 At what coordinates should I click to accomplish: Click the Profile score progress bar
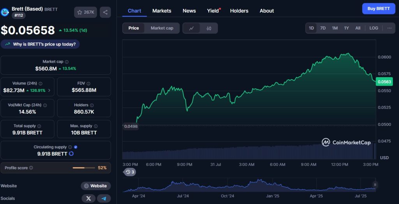click(84, 168)
